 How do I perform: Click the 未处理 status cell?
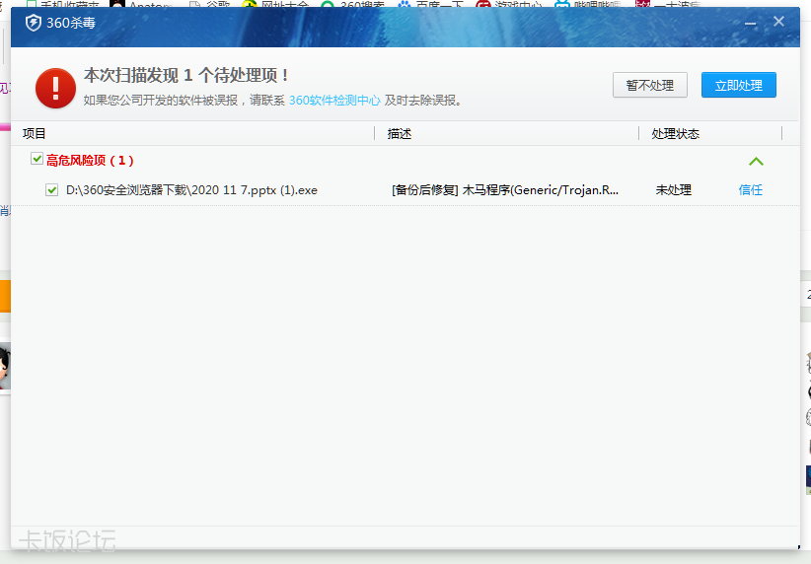(674, 190)
